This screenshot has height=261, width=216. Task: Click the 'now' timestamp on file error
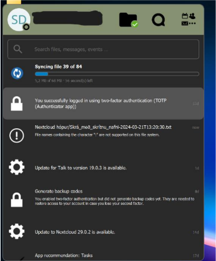point(196,128)
